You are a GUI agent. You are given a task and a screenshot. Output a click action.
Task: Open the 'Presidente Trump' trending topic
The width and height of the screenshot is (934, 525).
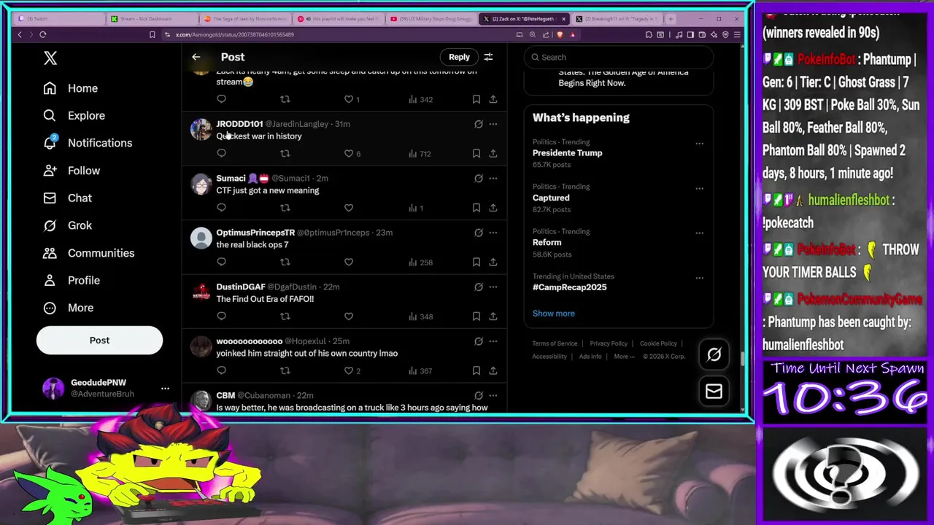click(x=567, y=153)
